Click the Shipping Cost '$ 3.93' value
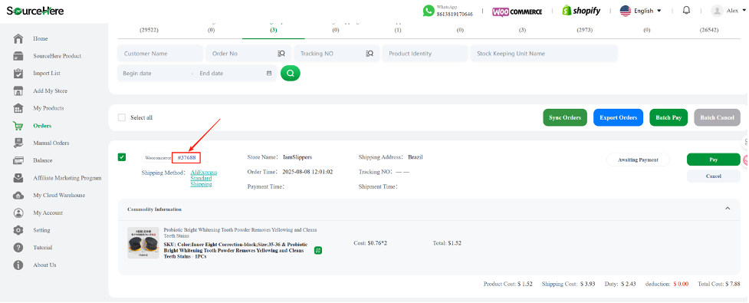 [x=587, y=284]
